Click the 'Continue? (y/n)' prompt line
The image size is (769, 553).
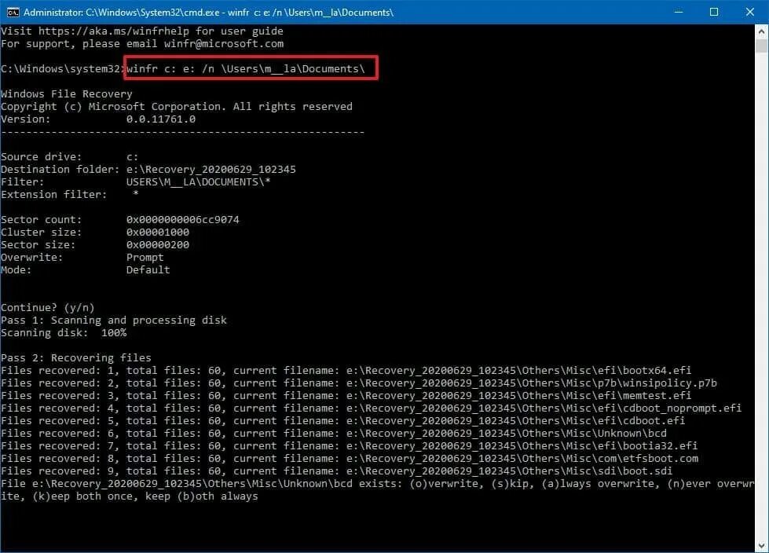tap(48, 308)
